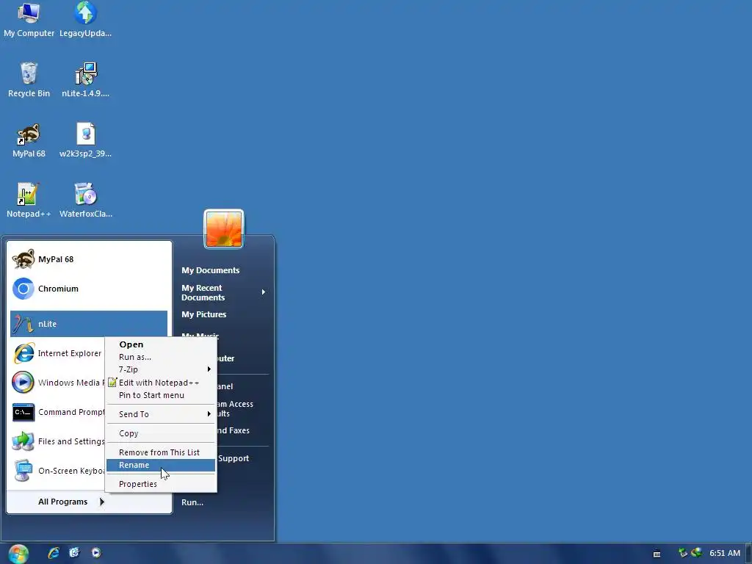The height and width of the screenshot is (564, 752).
Task: Click the 6:51 AM system clock
Action: tap(725, 553)
